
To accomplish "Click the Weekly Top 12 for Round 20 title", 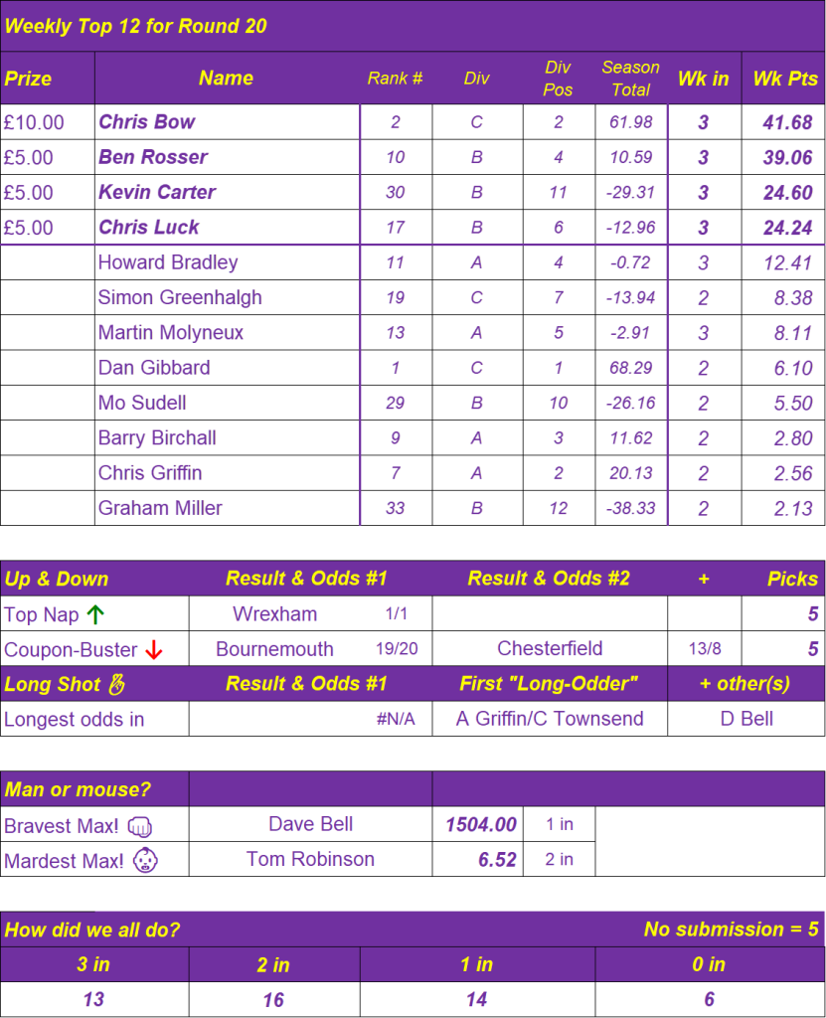I will pyautogui.click(x=136, y=26).
